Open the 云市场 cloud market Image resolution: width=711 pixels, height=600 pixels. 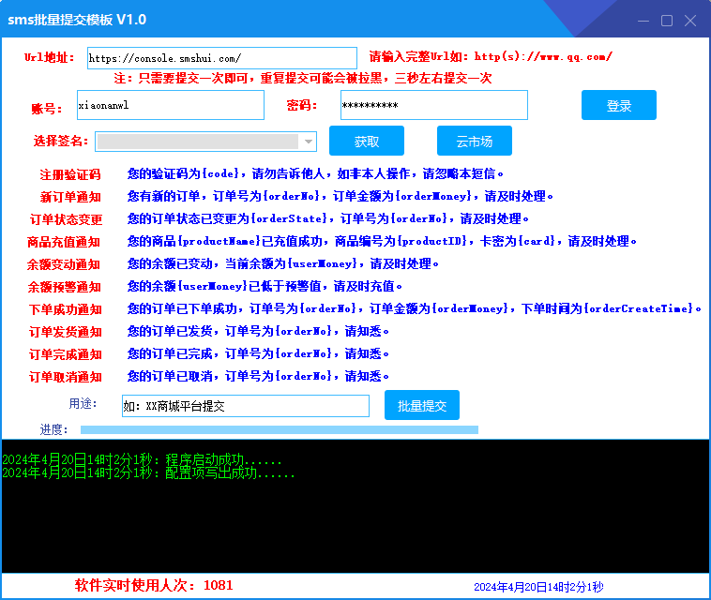474,142
